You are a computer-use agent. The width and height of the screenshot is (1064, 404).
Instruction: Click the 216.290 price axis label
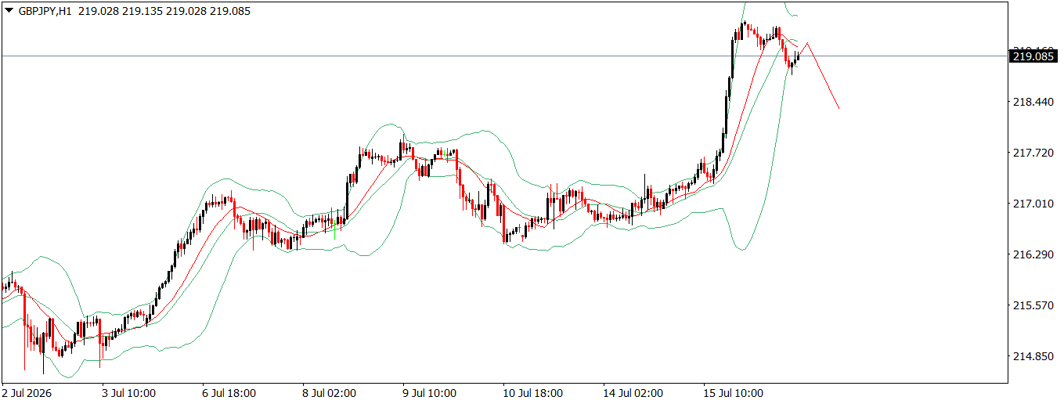click(1033, 255)
